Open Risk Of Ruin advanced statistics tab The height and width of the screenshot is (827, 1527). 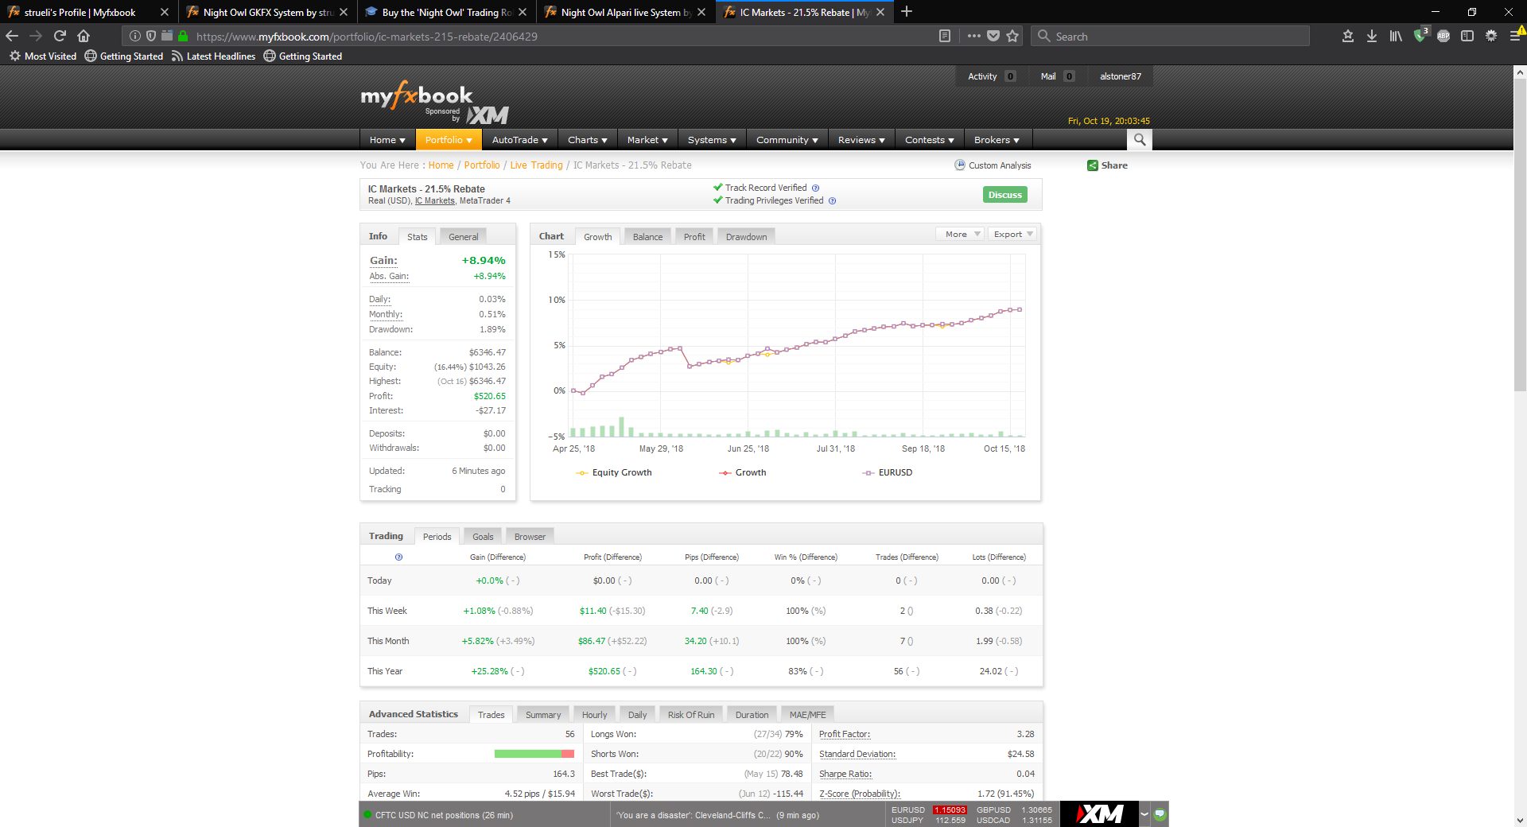(691, 715)
